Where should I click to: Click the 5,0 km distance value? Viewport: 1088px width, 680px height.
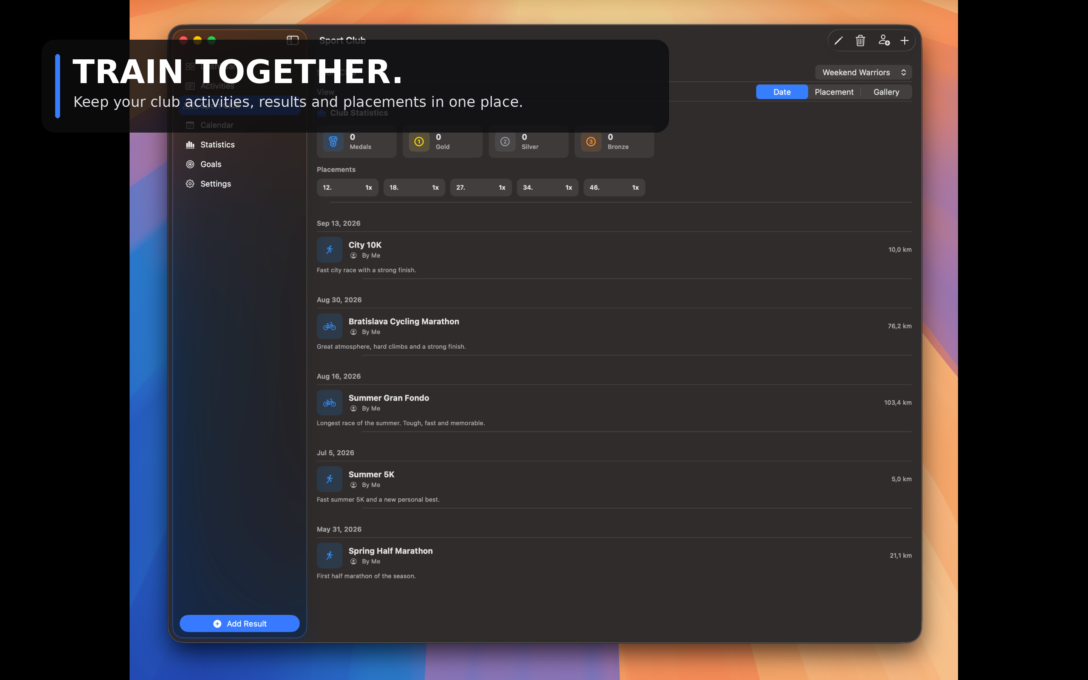[x=901, y=479]
